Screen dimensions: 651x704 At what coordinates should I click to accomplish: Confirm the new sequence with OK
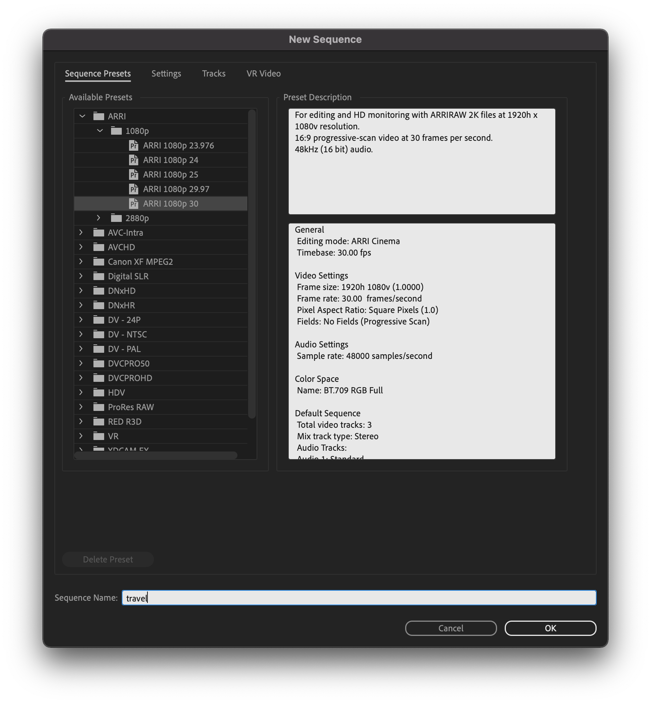click(x=550, y=628)
